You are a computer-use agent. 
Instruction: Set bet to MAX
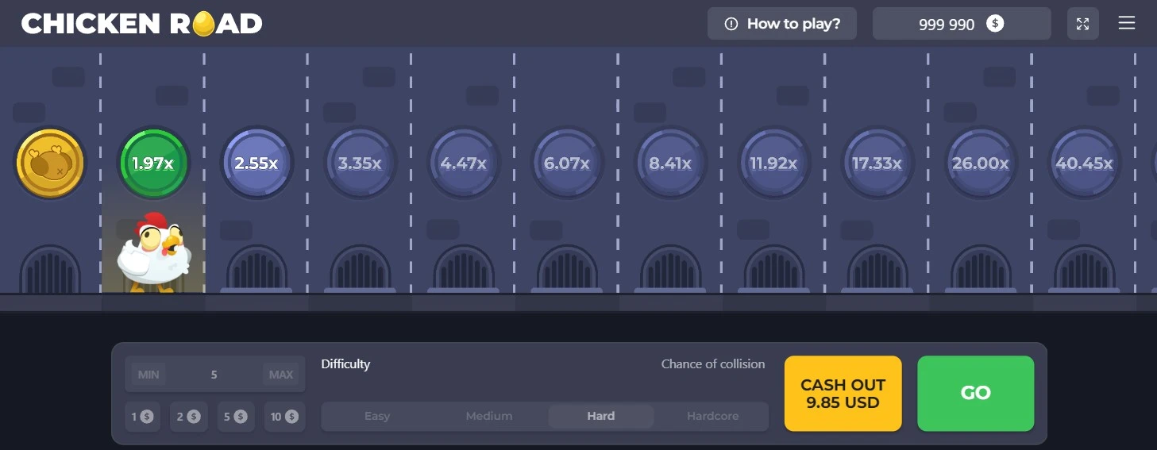281,375
